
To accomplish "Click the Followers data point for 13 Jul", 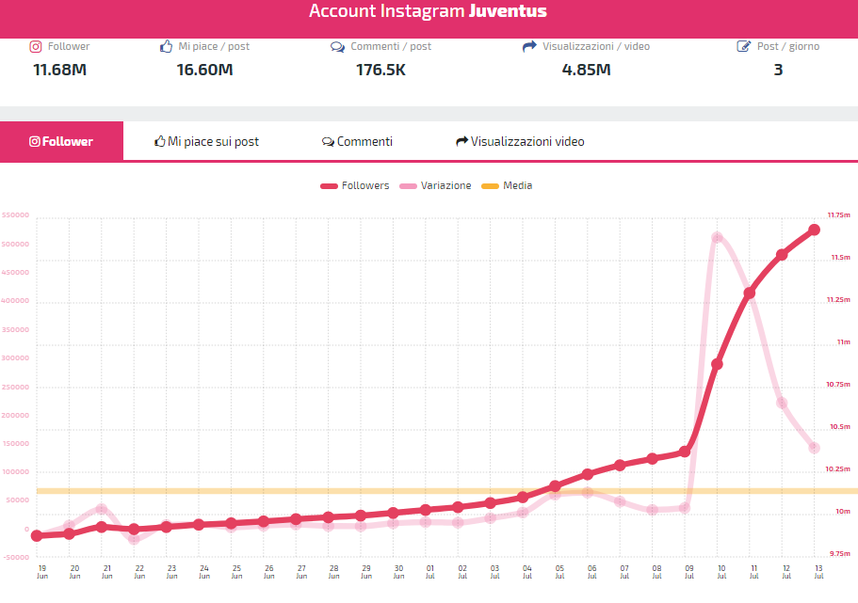I will (815, 230).
